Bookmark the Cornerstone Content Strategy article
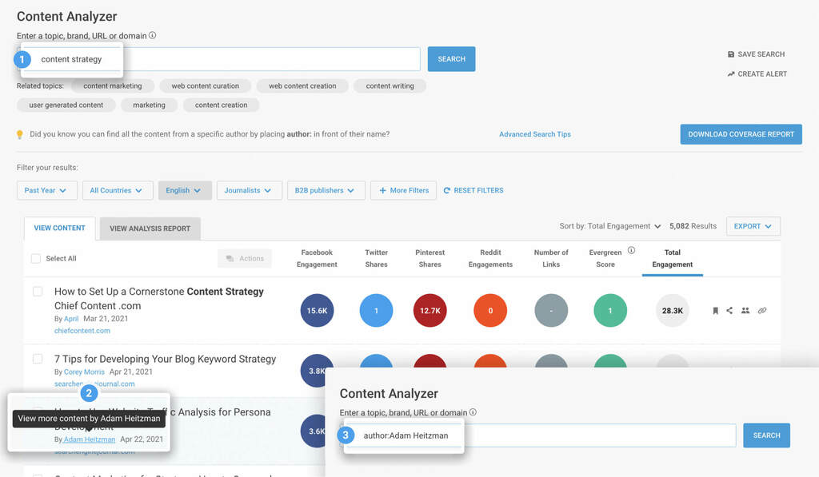Viewport: 819px width, 477px height. click(x=715, y=311)
